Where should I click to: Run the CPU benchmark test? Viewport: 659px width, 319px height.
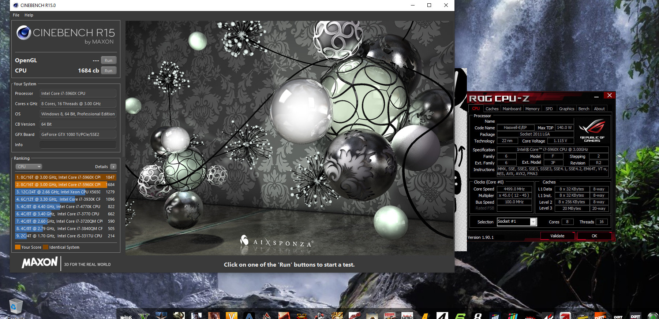coord(108,71)
